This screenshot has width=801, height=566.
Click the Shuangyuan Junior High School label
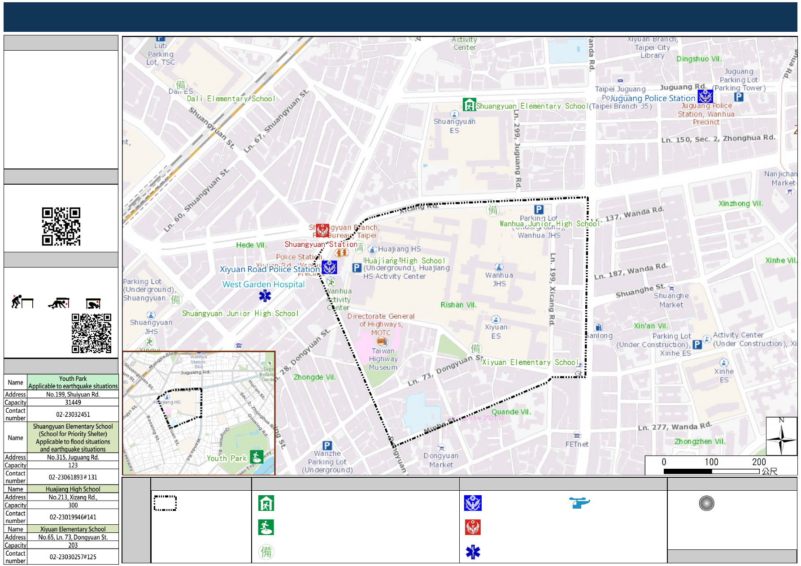[x=240, y=313]
